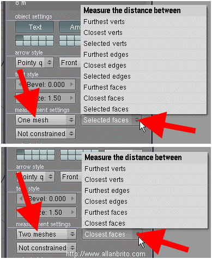The width and height of the screenshot is (212, 259).
Task: Open the Two meshes dropdown
Action: pos(46,234)
